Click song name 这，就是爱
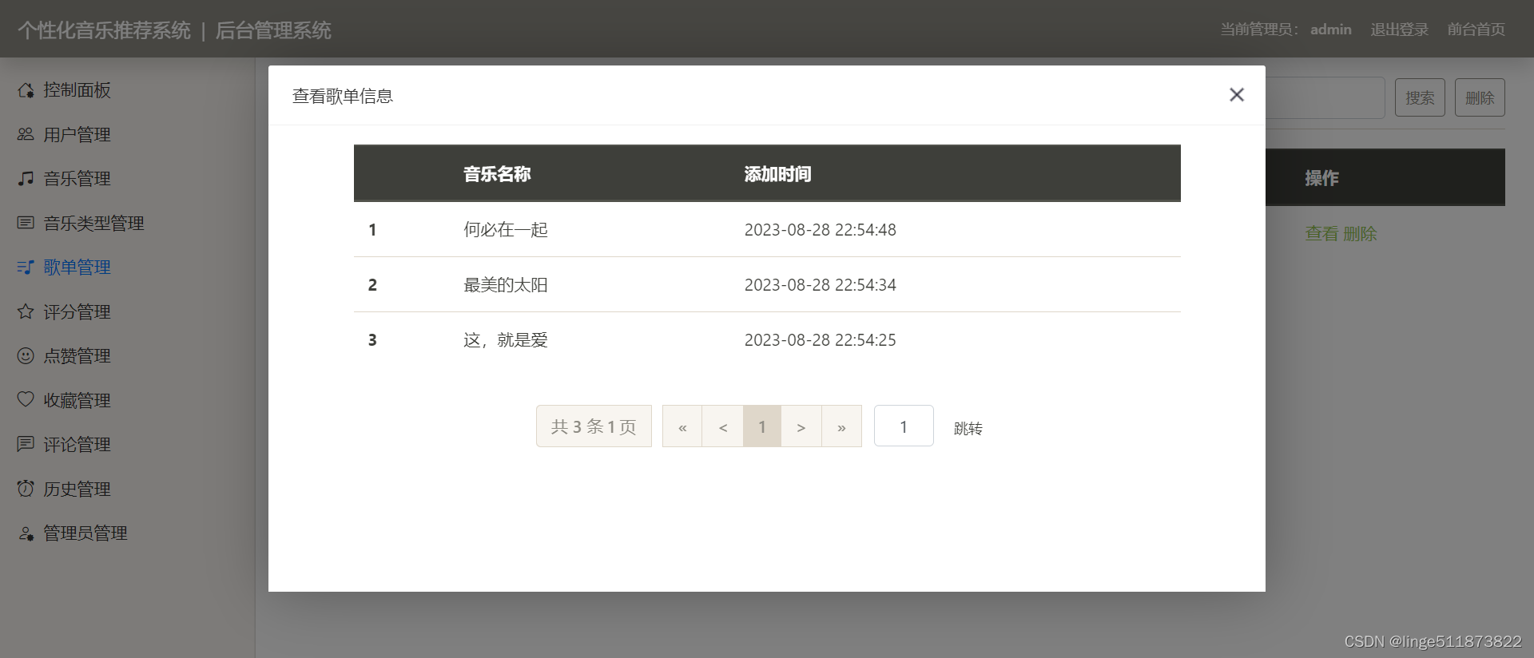 click(506, 340)
